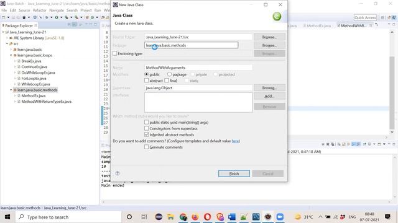Open Opera browser from the taskbar

point(207,217)
